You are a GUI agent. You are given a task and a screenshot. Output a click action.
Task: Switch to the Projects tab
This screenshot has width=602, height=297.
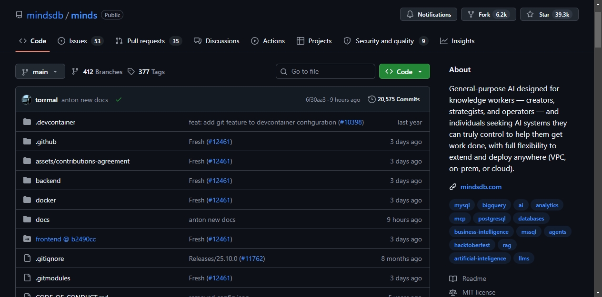314,41
